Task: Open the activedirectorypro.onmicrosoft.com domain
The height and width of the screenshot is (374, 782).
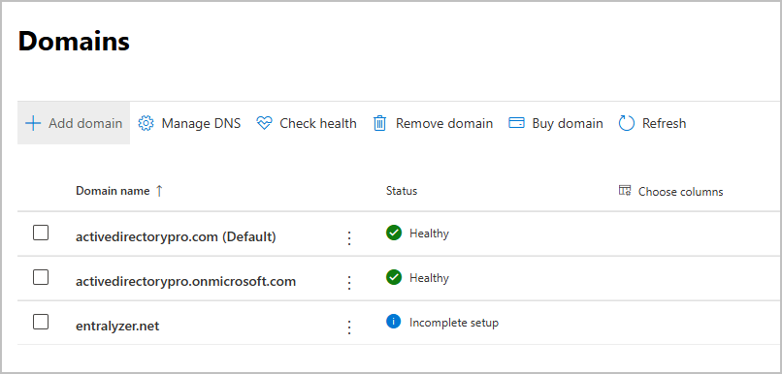Action: [x=185, y=282]
